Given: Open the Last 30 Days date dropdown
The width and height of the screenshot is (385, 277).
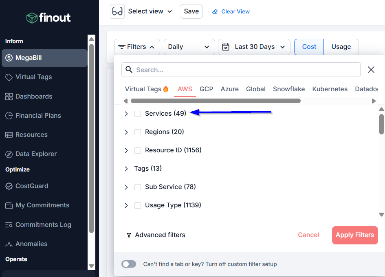Looking at the screenshot, I should 254,47.
